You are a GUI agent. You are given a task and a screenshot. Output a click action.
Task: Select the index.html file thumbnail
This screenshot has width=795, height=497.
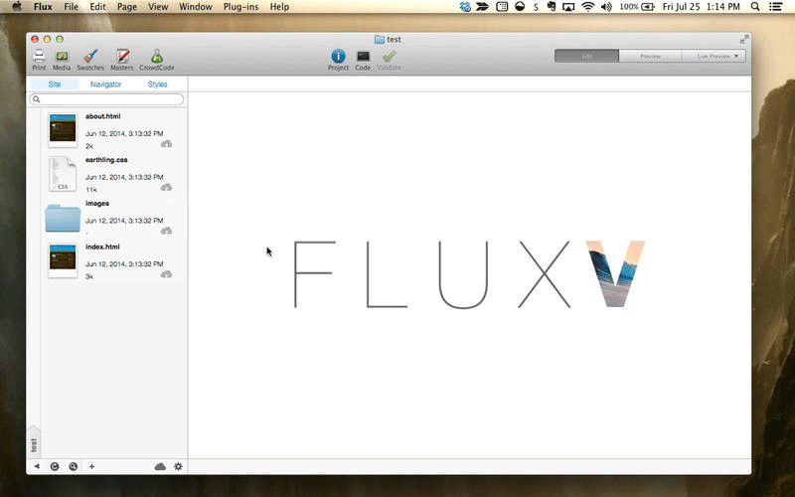tap(63, 260)
